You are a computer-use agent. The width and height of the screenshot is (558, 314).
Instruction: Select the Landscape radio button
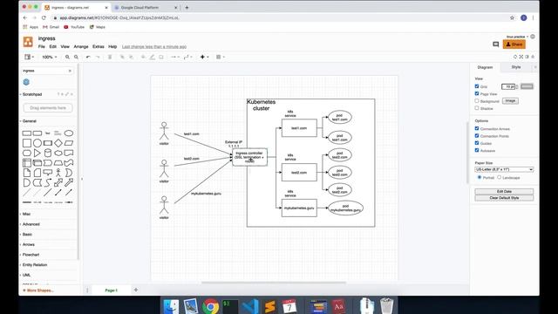(x=500, y=177)
